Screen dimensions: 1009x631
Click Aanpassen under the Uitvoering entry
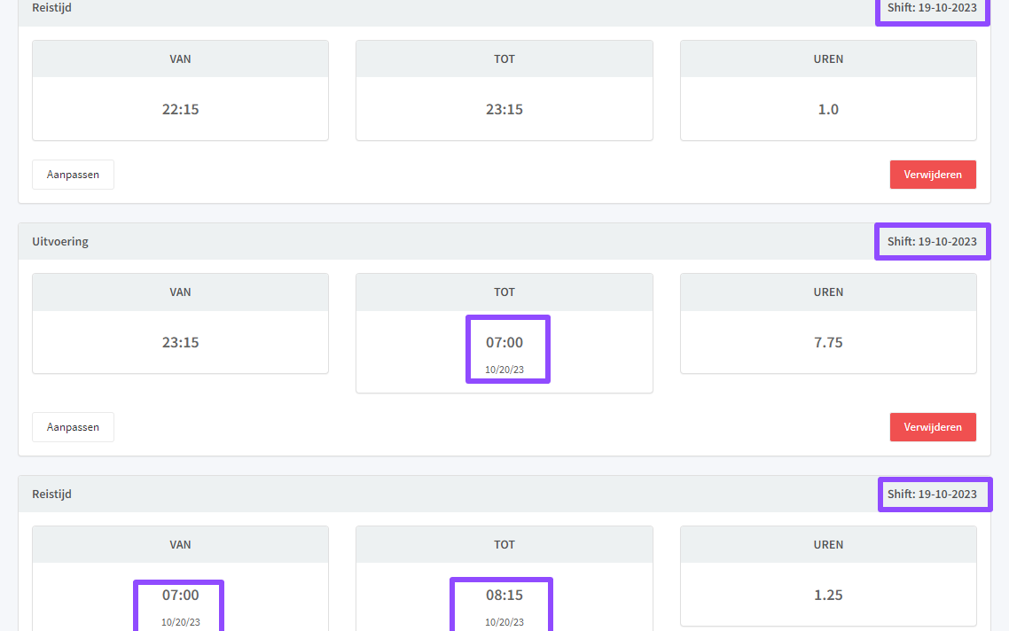(73, 427)
